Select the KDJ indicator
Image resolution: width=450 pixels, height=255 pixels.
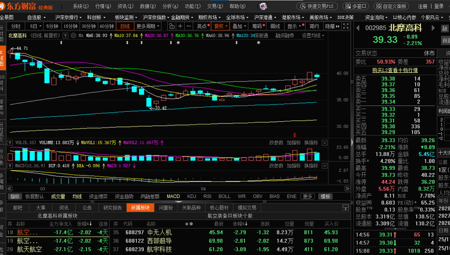(191, 196)
